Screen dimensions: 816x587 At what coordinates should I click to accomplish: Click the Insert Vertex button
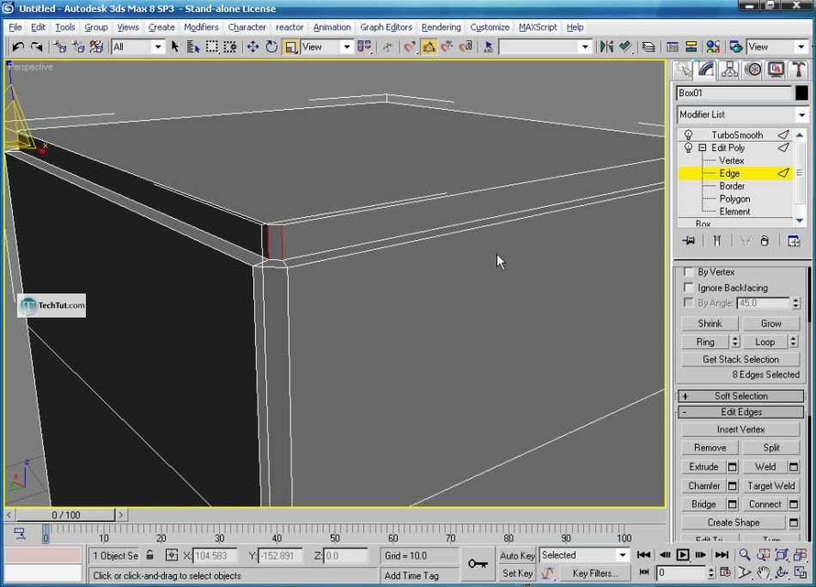[x=740, y=429]
